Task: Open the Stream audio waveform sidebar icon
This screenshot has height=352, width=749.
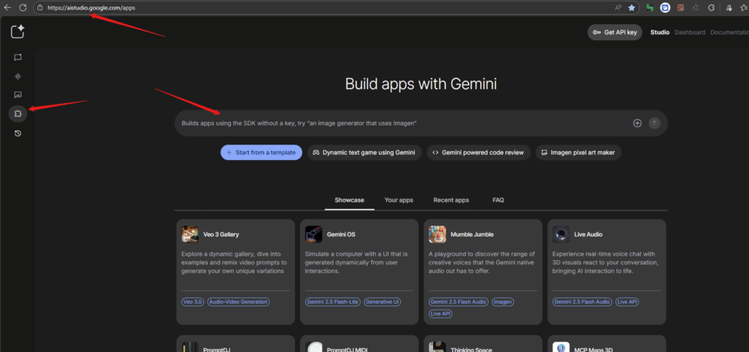Action: [x=18, y=76]
